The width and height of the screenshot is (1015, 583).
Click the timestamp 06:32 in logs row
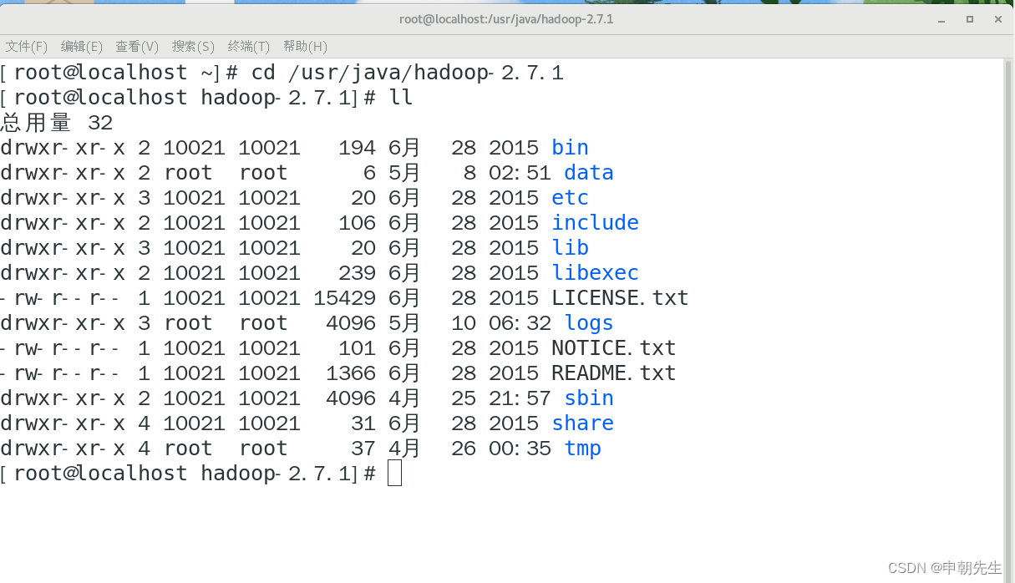(520, 323)
